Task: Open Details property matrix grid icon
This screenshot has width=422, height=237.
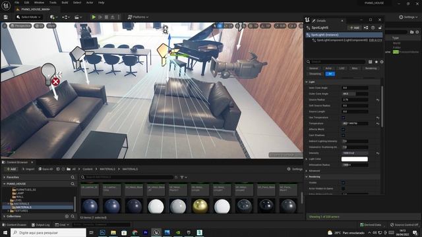Action: click(371, 62)
